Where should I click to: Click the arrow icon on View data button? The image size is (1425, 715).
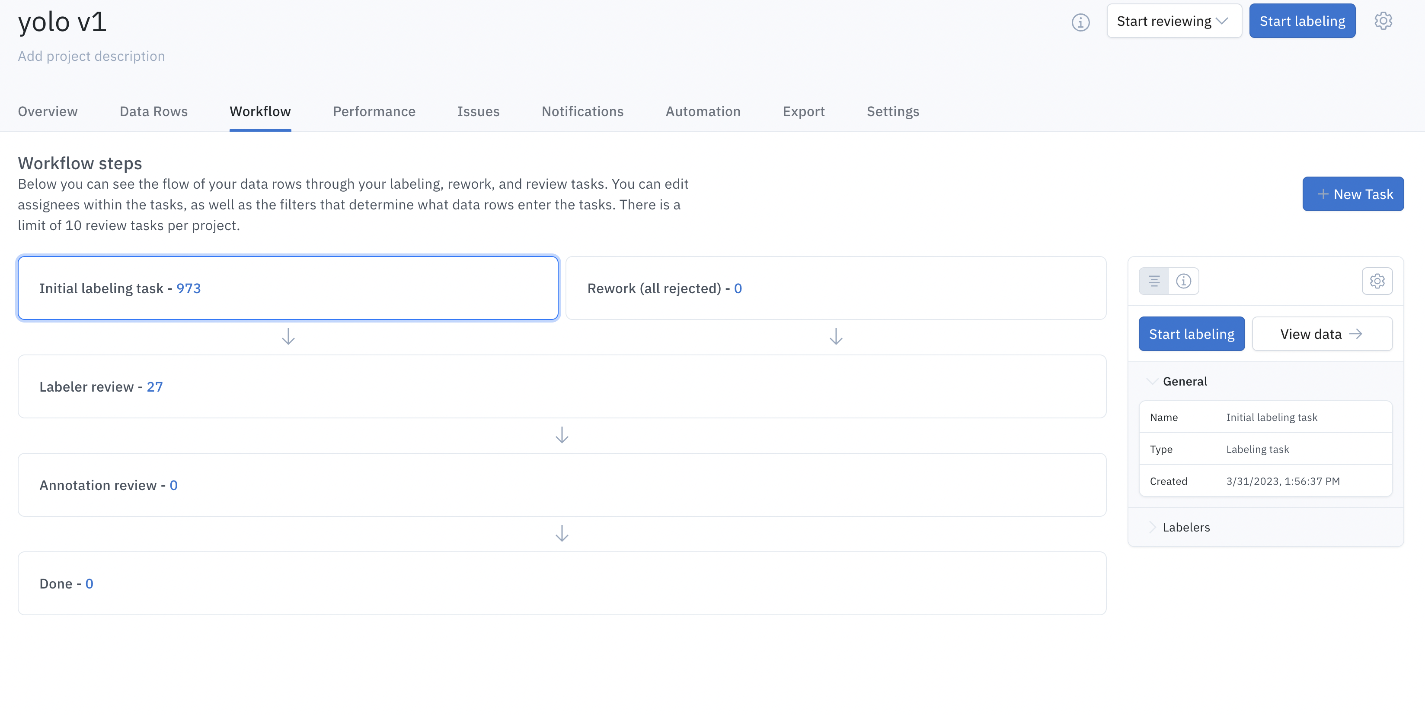(1355, 334)
